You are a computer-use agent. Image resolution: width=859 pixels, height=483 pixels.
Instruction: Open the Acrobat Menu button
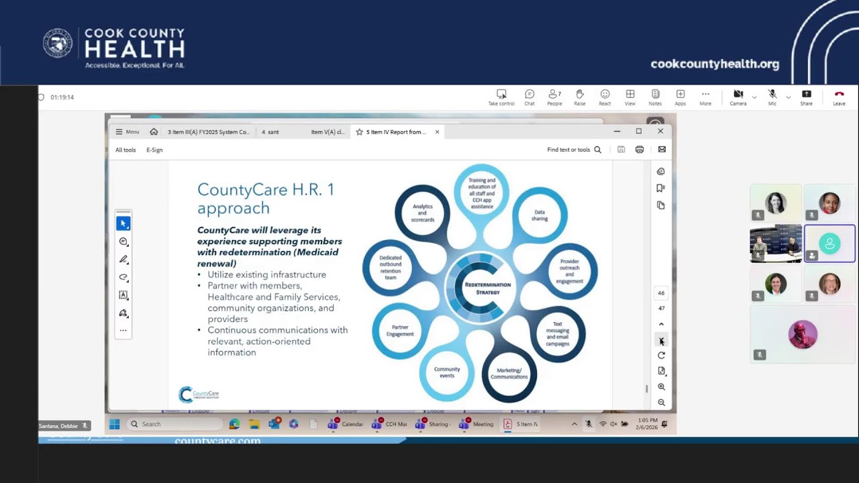[x=127, y=132]
